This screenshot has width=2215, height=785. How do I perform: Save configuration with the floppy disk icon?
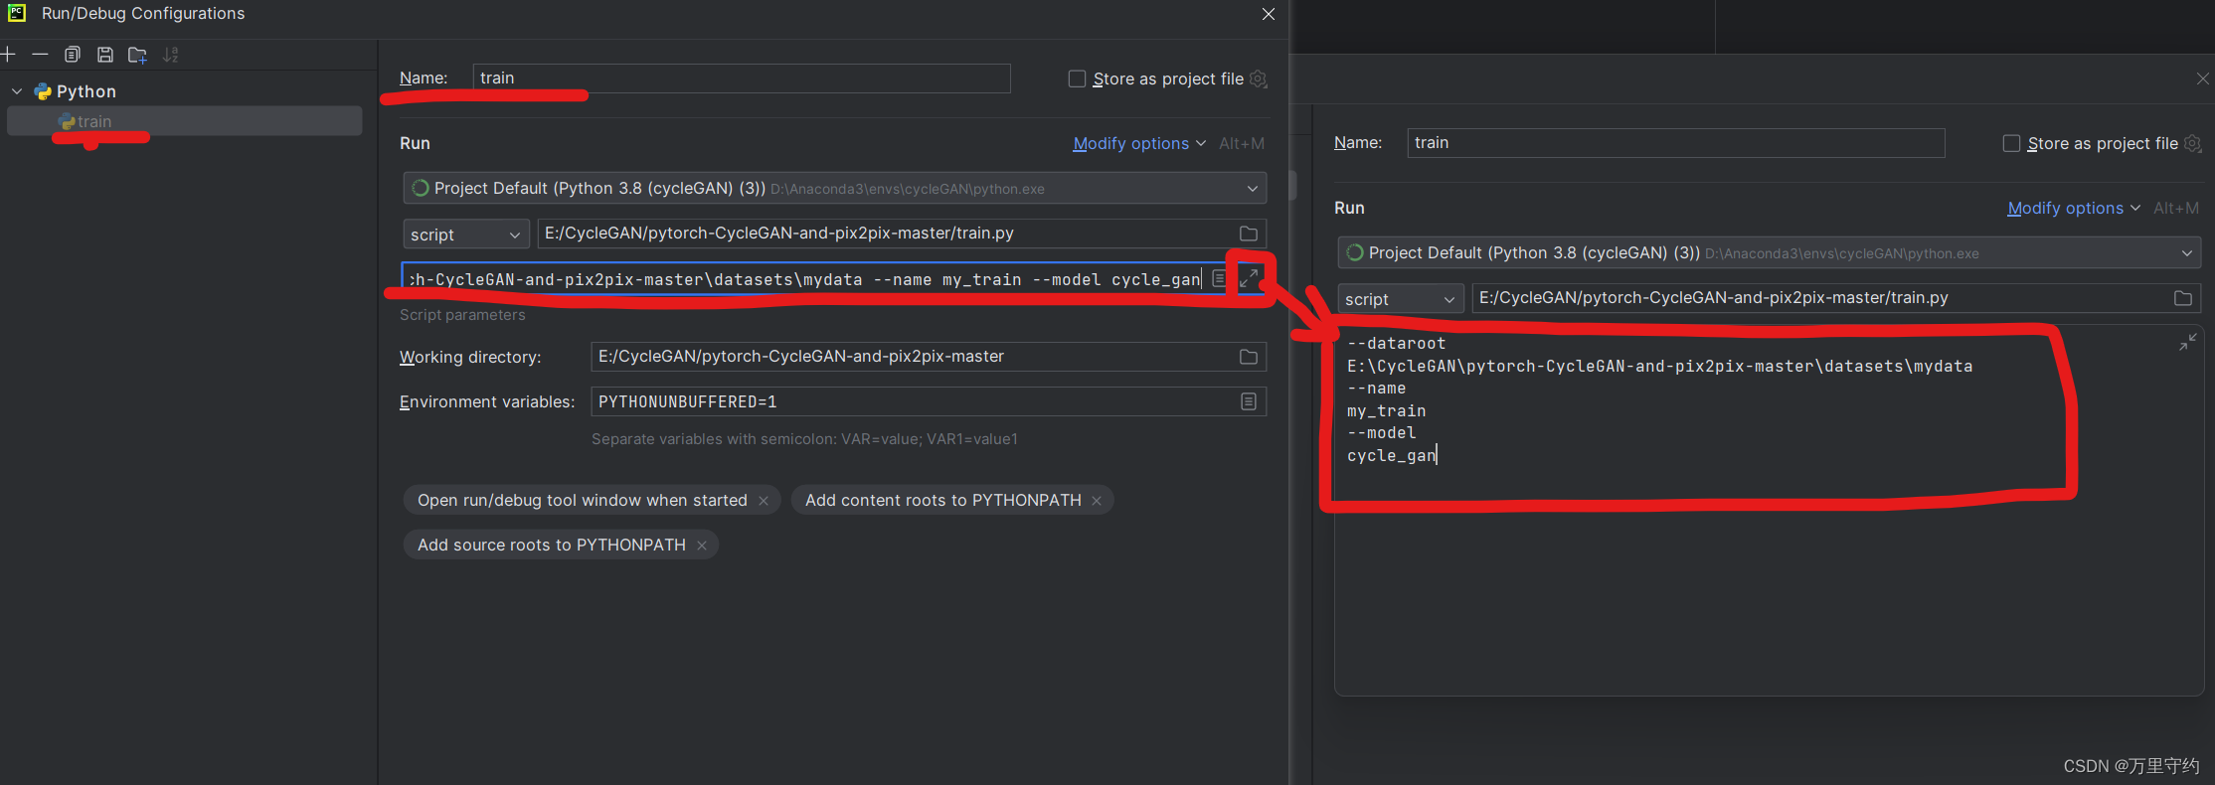coord(105,55)
